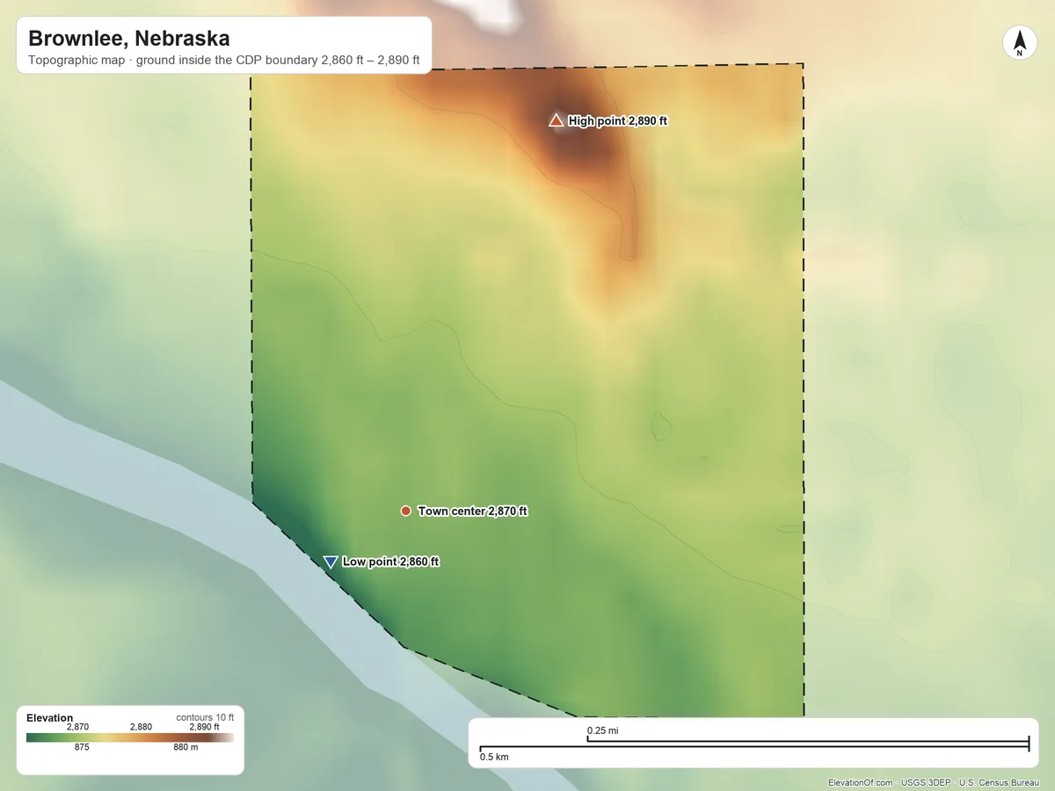The image size is (1055, 791).
Task: Click the elevation color gradient bar
Action: pyautogui.click(x=130, y=738)
